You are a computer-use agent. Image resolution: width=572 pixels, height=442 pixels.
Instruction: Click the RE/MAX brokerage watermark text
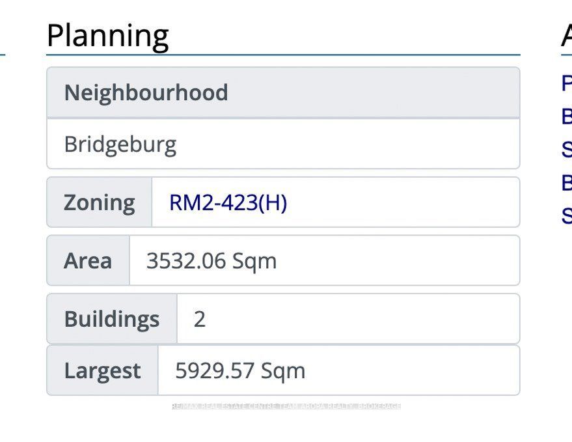[286, 406]
